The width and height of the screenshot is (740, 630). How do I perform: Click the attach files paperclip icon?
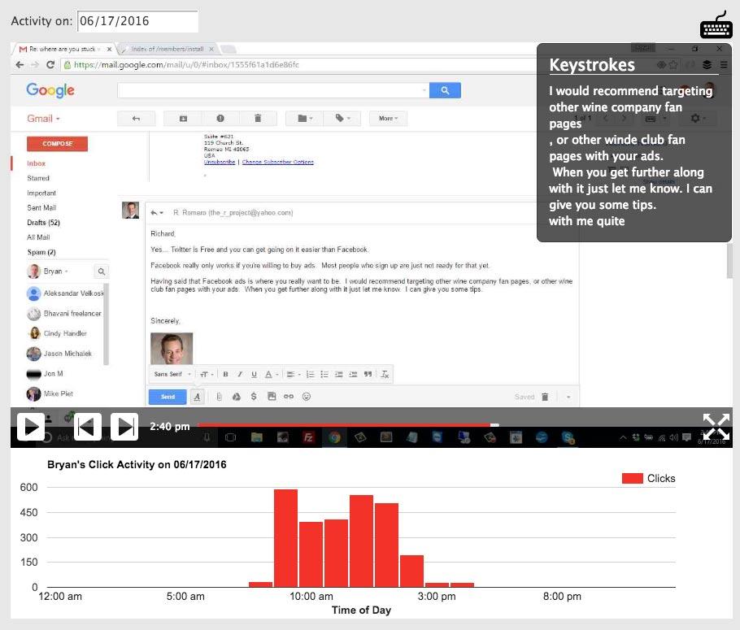click(x=219, y=397)
